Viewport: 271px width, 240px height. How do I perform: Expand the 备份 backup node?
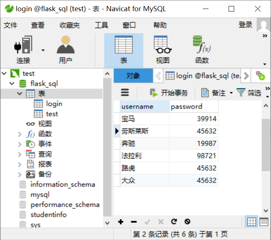(x=19, y=174)
